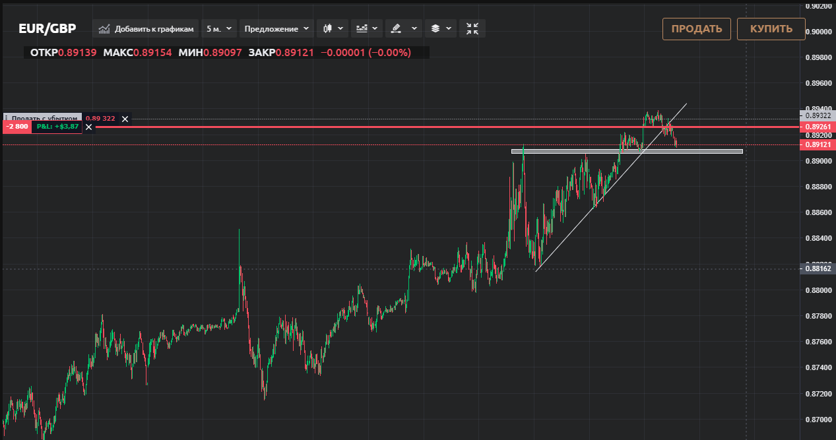The width and height of the screenshot is (836, 440).
Task: Collapse chart with the shrink arrows icon
Action: point(472,29)
